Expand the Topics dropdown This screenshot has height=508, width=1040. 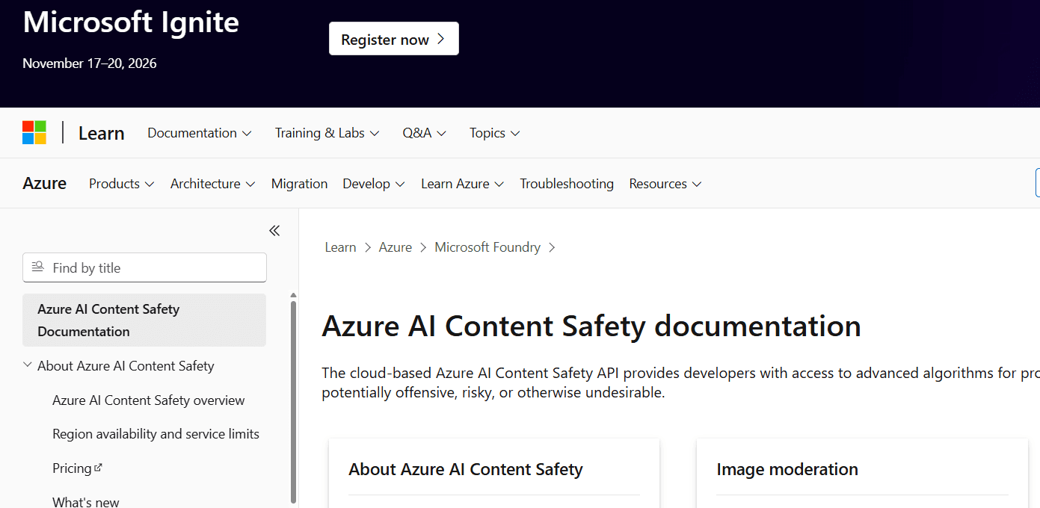[x=495, y=133]
